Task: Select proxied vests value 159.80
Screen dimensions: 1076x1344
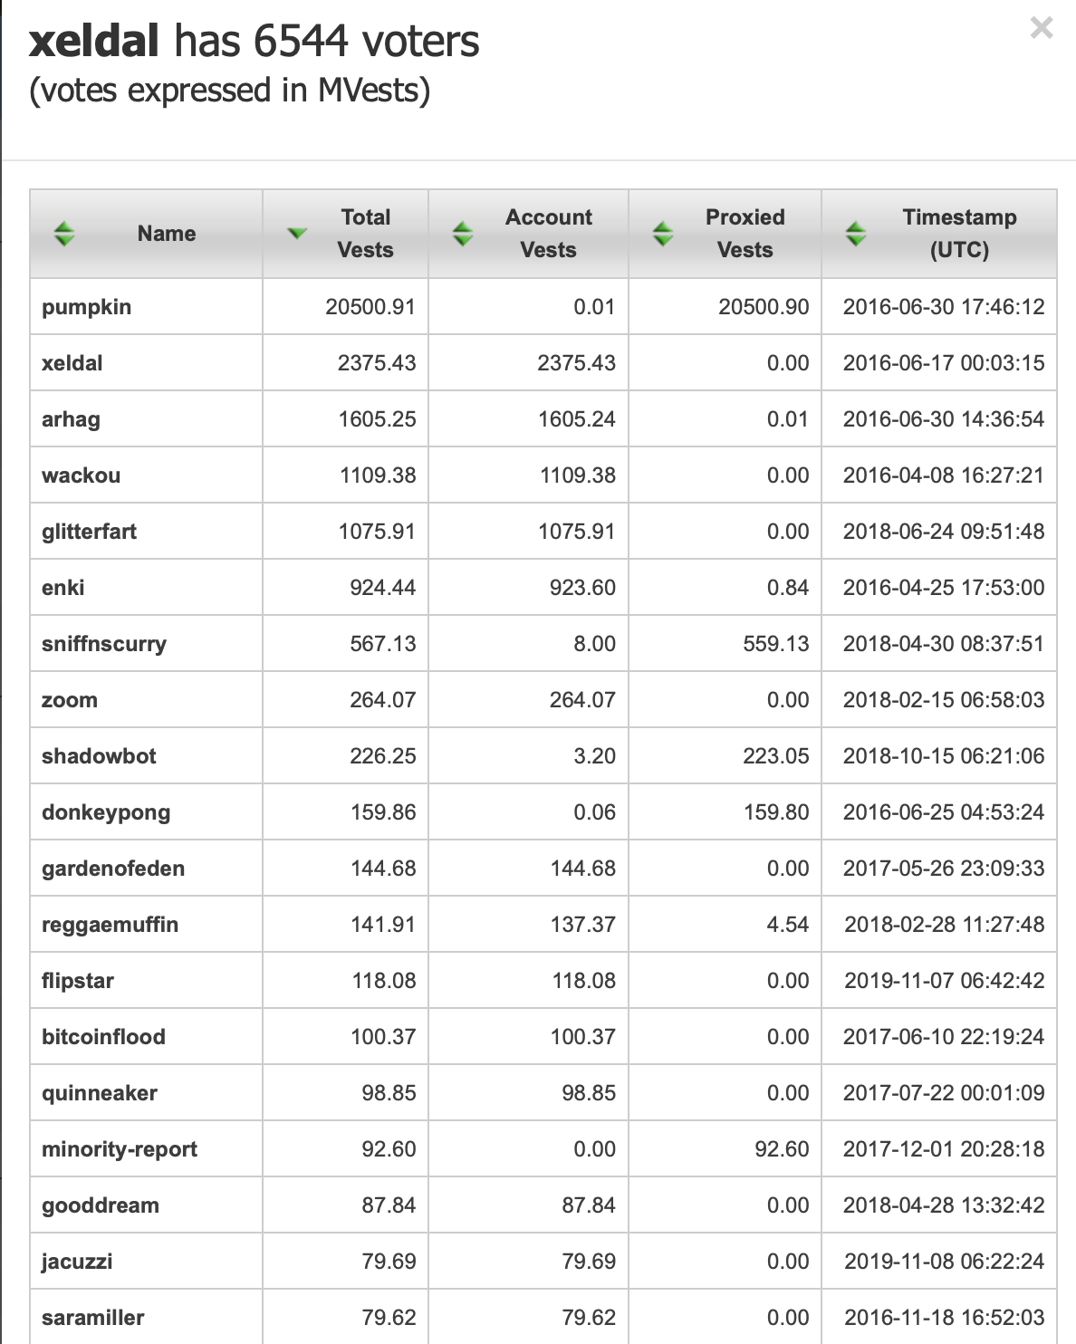Action: pyautogui.click(x=776, y=812)
